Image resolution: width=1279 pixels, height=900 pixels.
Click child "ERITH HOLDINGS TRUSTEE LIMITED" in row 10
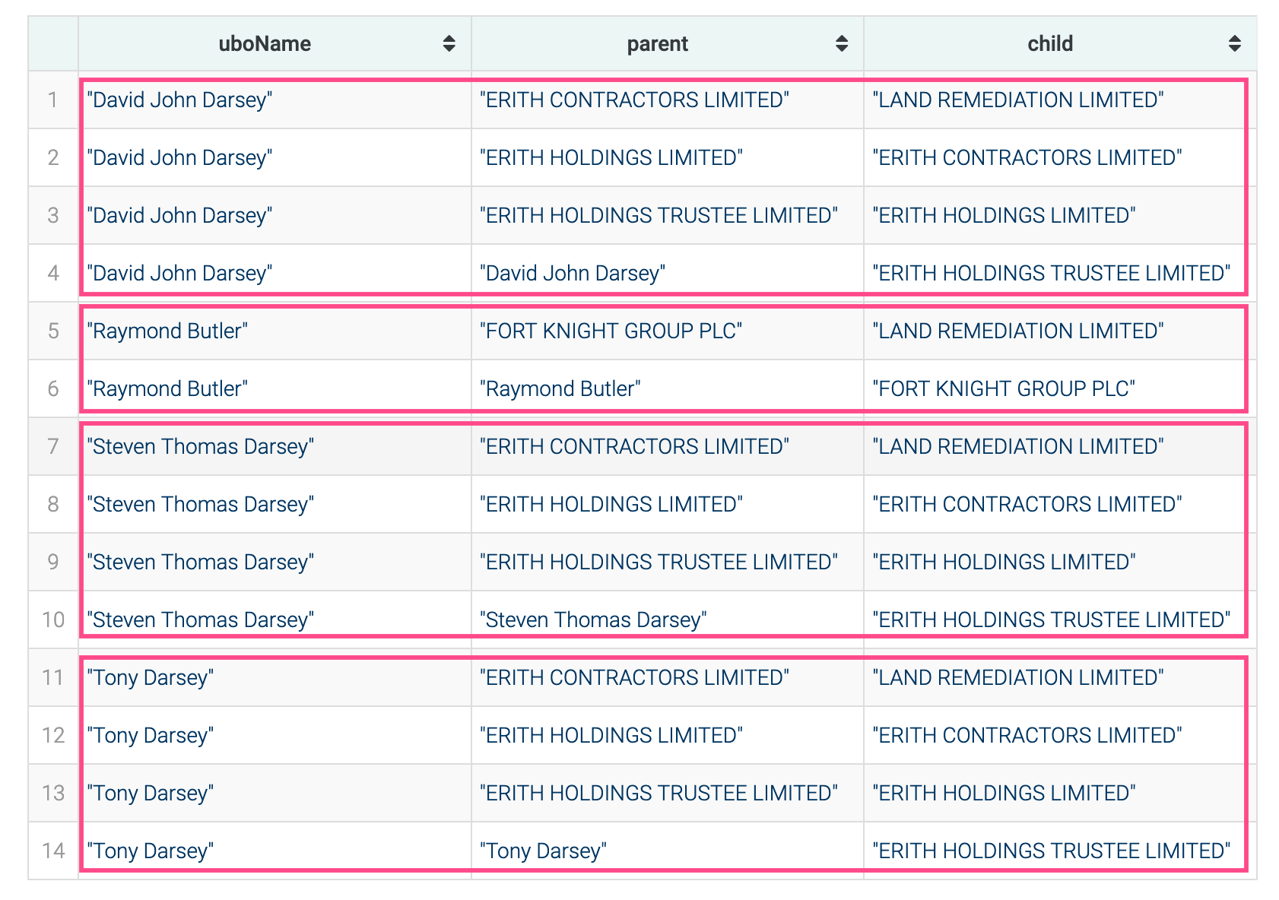(1051, 620)
